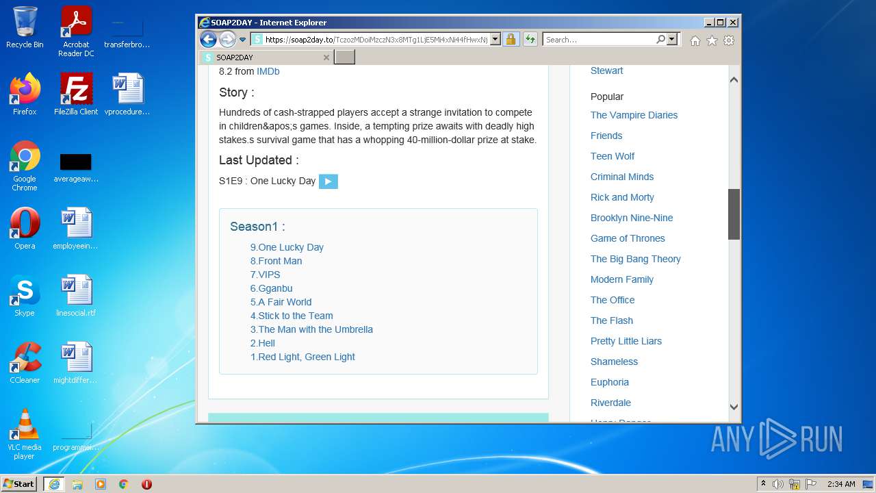Open Modern Family link
Image resolution: width=876 pixels, height=493 pixels.
pyautogui.click(x=622, y=279)
